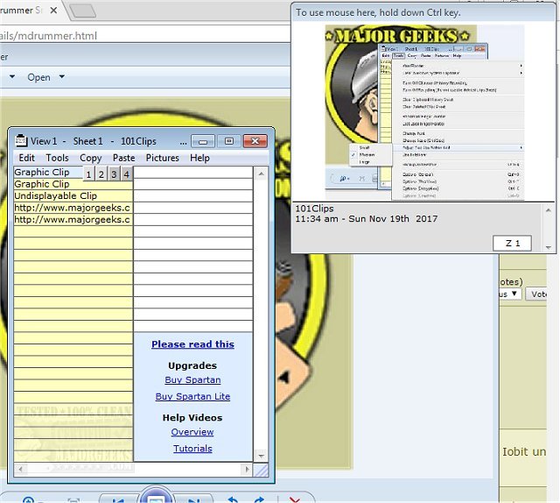
Task: Select the Undisplayable Clip row
Action: tap(73, 195)
